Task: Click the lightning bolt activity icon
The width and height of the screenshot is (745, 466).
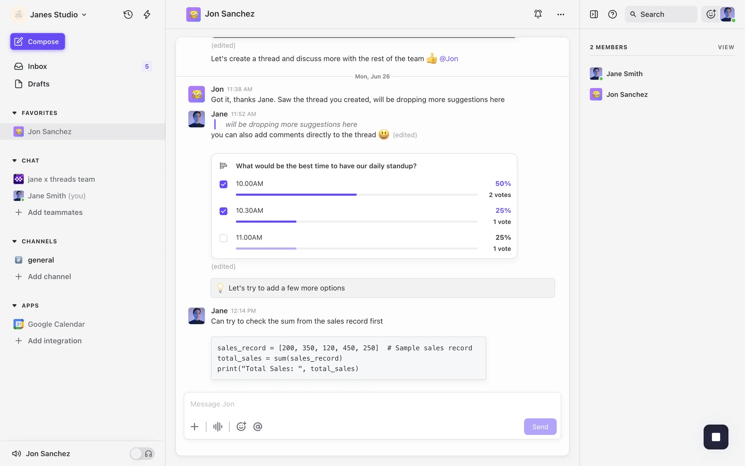Action: [147, 14]
